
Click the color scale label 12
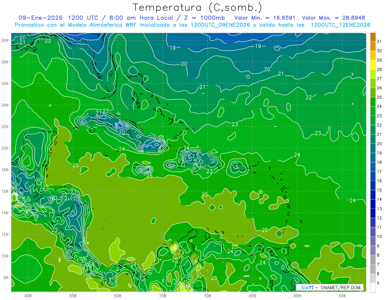coord(380,218)
